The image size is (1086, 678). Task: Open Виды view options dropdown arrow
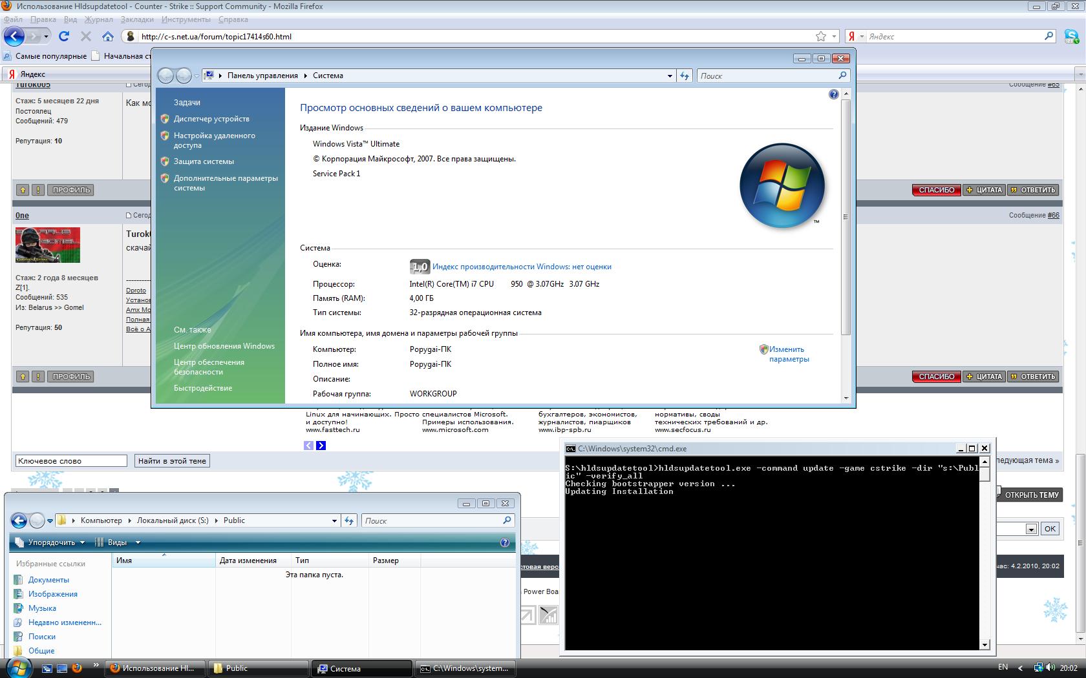coord(138,542)
